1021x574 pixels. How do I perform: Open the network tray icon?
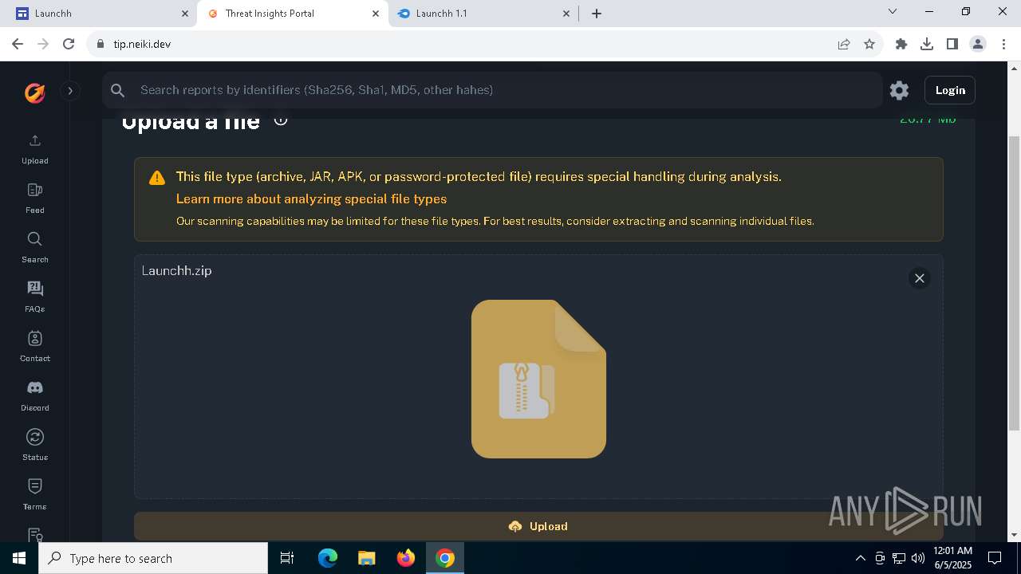[x=899, y=558]
